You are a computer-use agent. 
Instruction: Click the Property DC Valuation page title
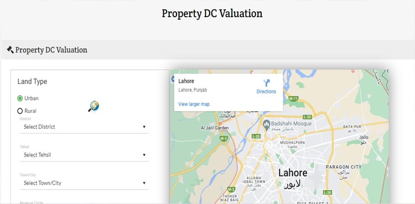click(x=212, y=13)
